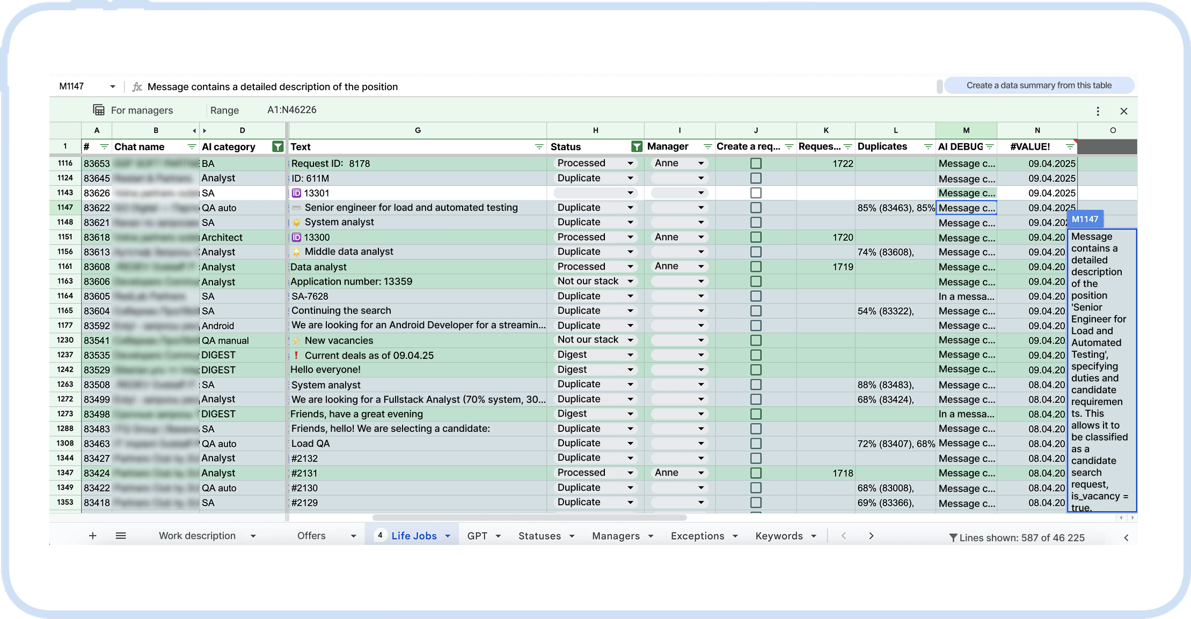Open the Text column filter icon

pyautogui.click(x=539, y=147)
